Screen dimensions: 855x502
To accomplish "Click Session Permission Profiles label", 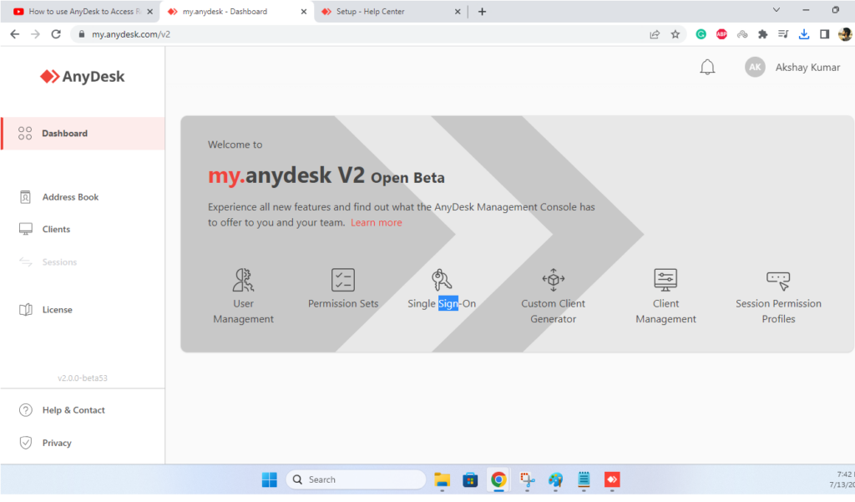I will tap(778, 311).
